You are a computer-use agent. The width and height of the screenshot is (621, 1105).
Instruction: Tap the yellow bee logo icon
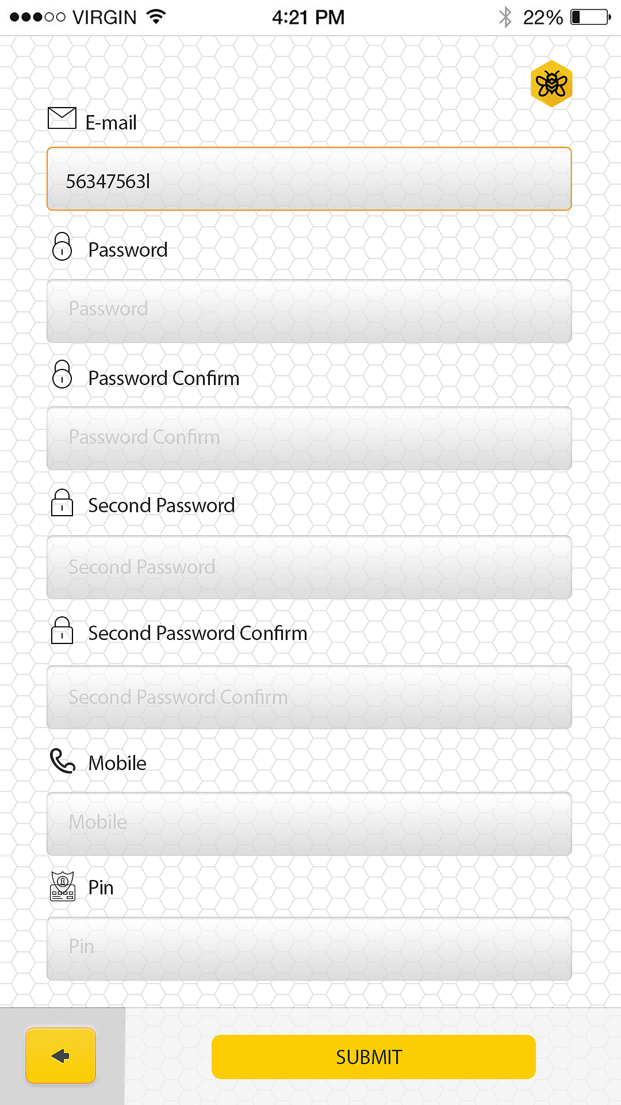coord(551,84)
